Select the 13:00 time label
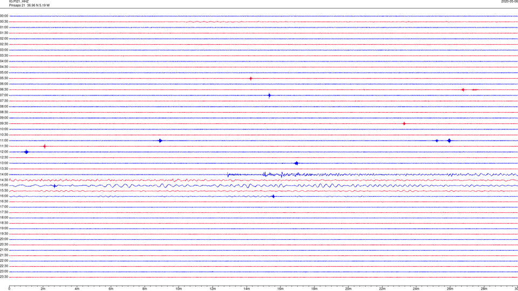Image resolution: width=518 pixels, height=291 pixels. [x=4, y=163]
